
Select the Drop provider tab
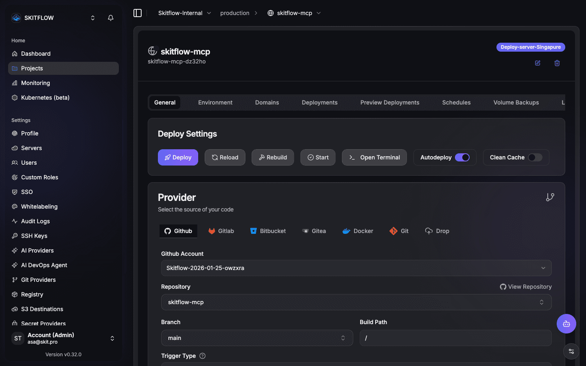pyautogui.click(x=437, y=231)
